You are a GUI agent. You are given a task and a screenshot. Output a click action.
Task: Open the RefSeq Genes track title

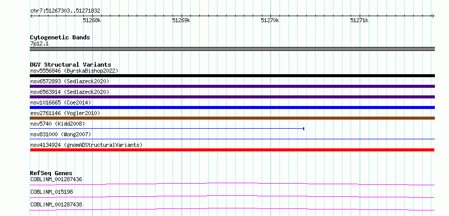click(51, 173)
